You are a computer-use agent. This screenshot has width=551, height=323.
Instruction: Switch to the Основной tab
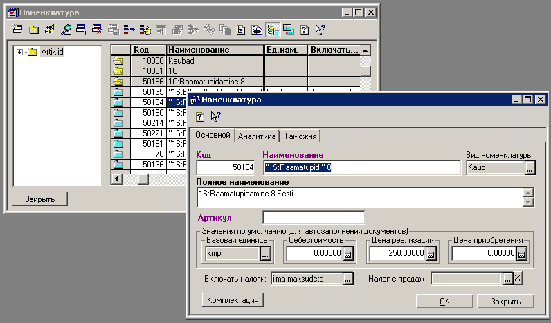[x=213, y=135]
